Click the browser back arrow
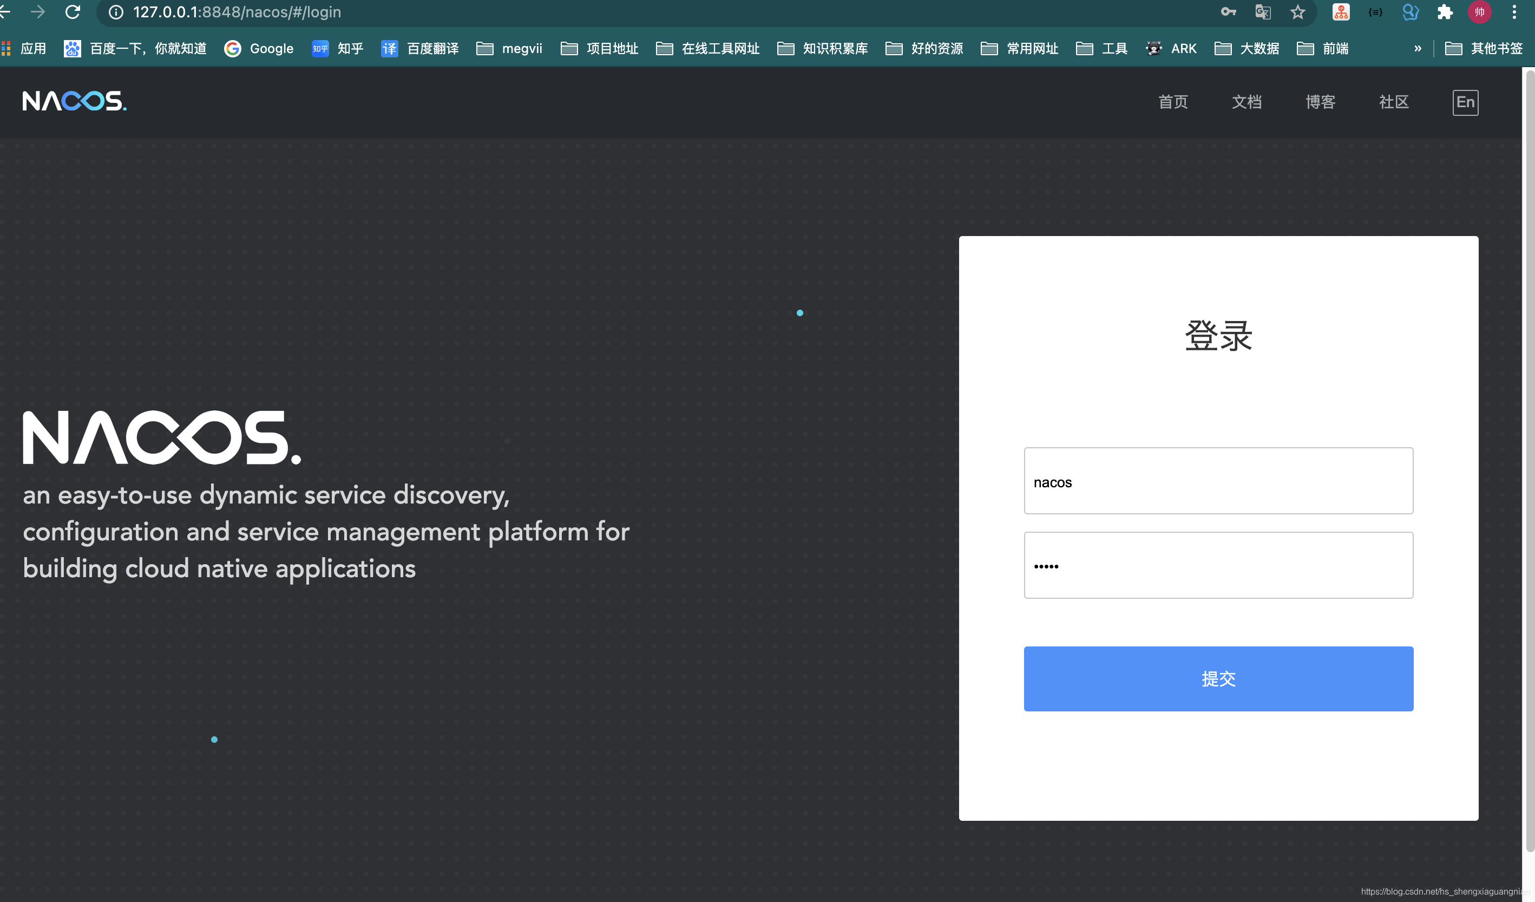The width and height of the screenshot is (1535, 902). [5, 11]
